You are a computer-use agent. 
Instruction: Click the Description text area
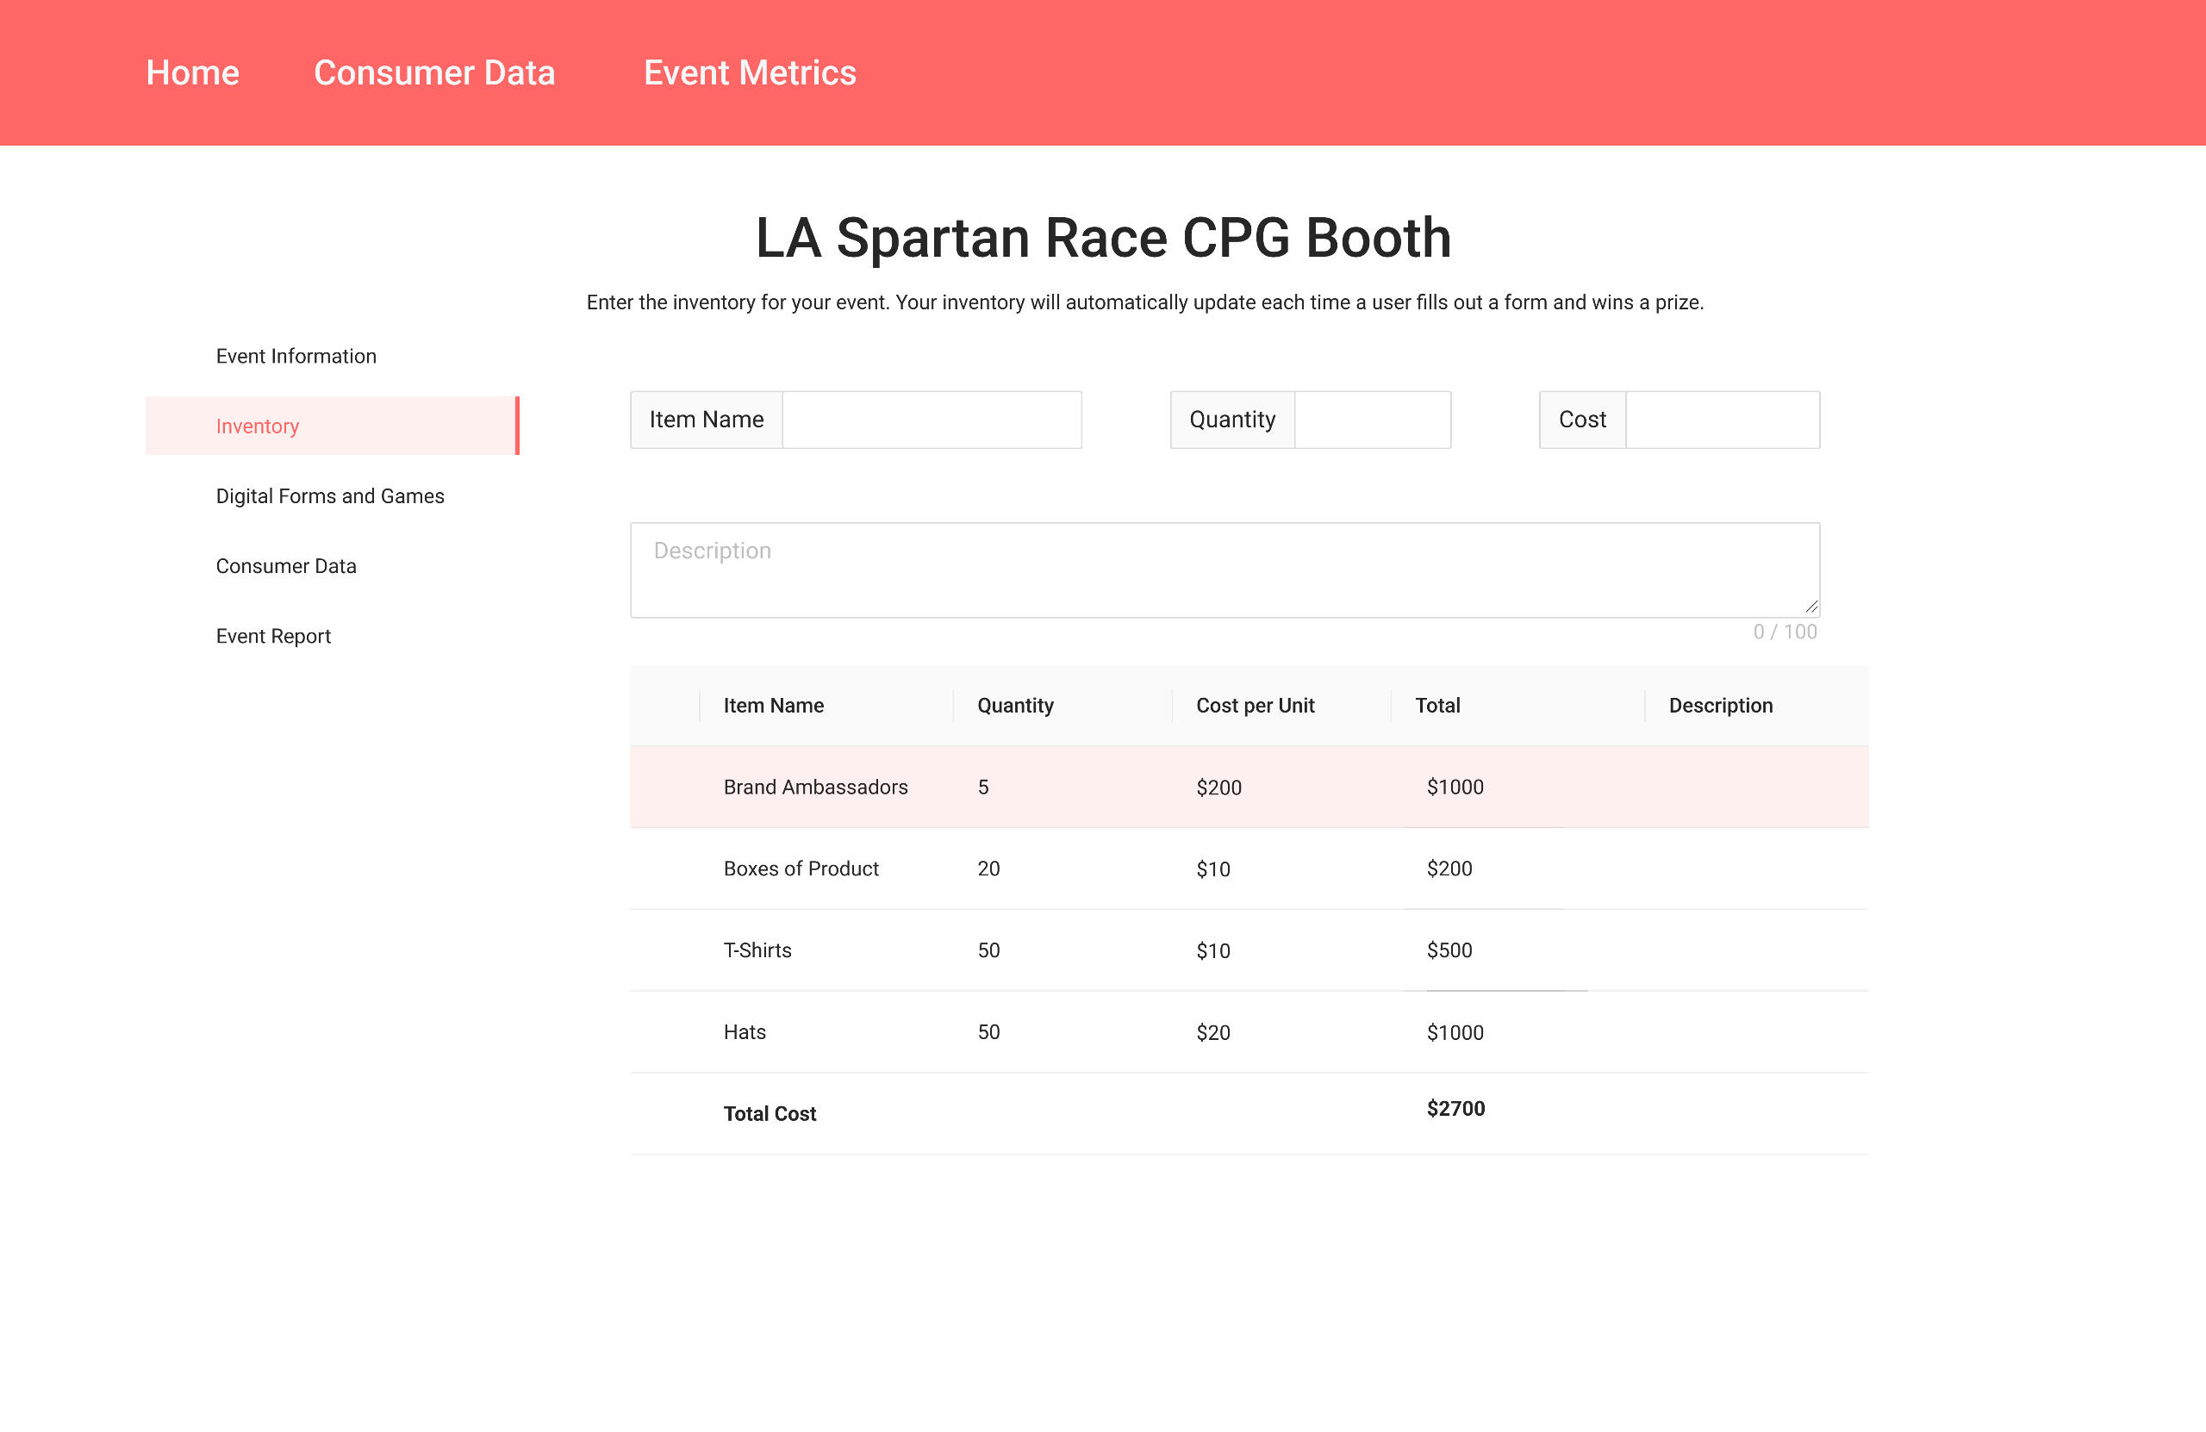[1224, 569]
